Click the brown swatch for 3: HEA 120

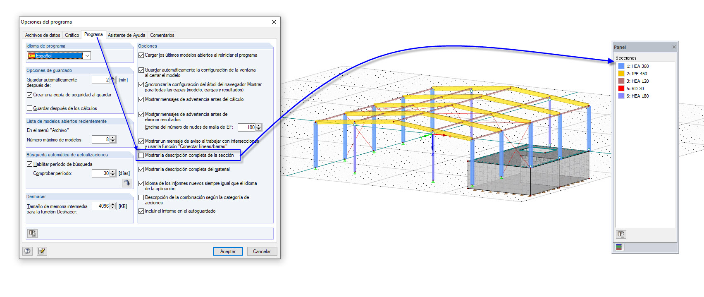point(621,81)
